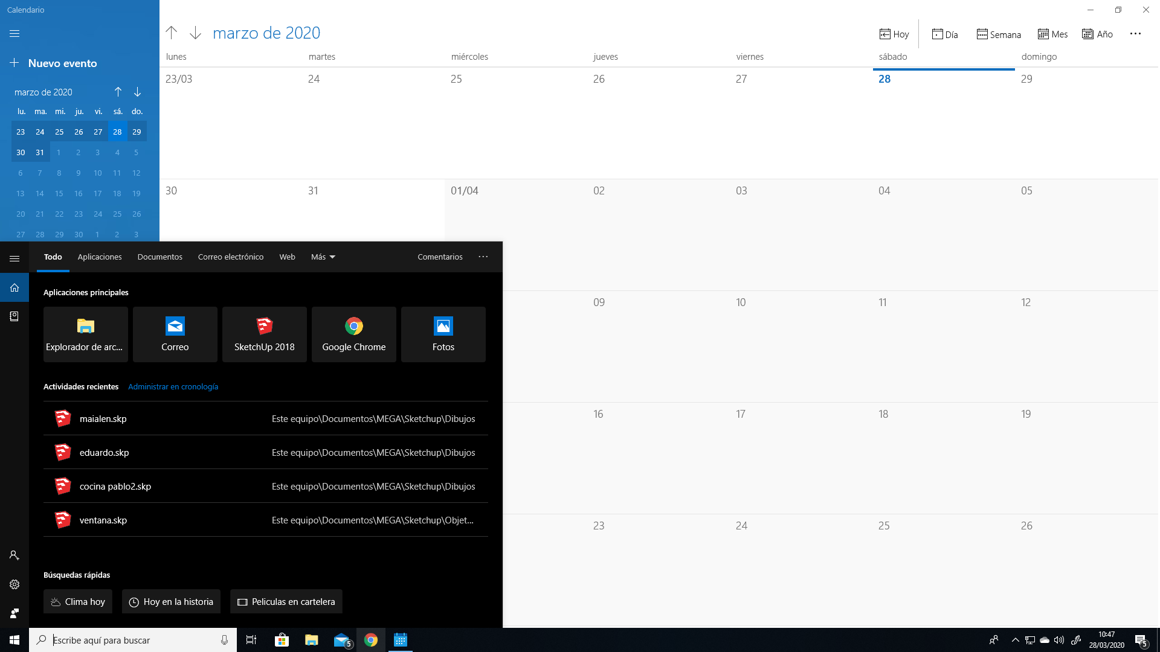Open the calendar's more options ellipsis
1160x652 pixels.
[x=1135, y=34]
